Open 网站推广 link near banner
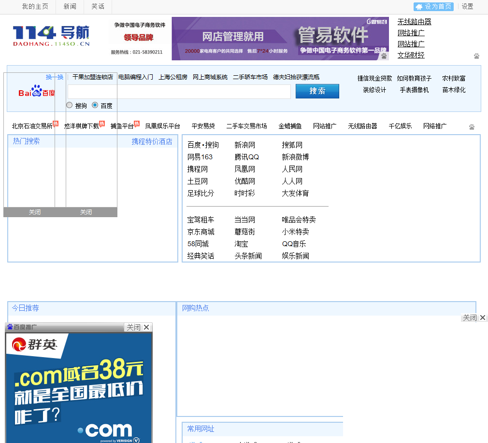The height and width of the screenshot is (443, 488). click(411, 44)
